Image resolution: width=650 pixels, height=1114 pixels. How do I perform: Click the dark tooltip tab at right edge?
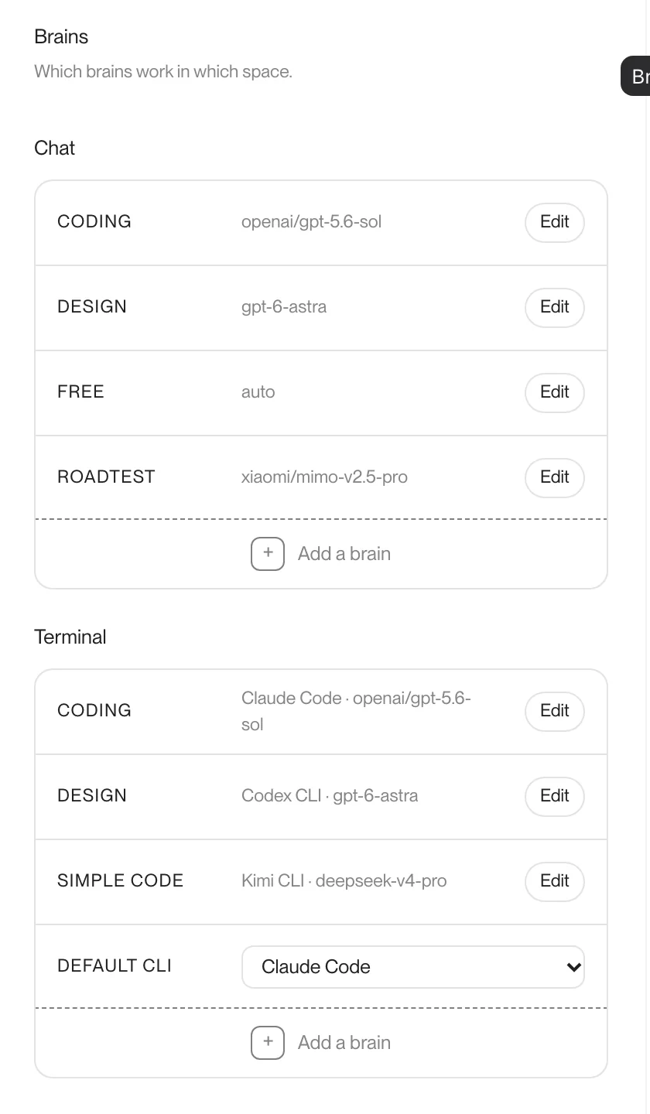tap(636, 76)
